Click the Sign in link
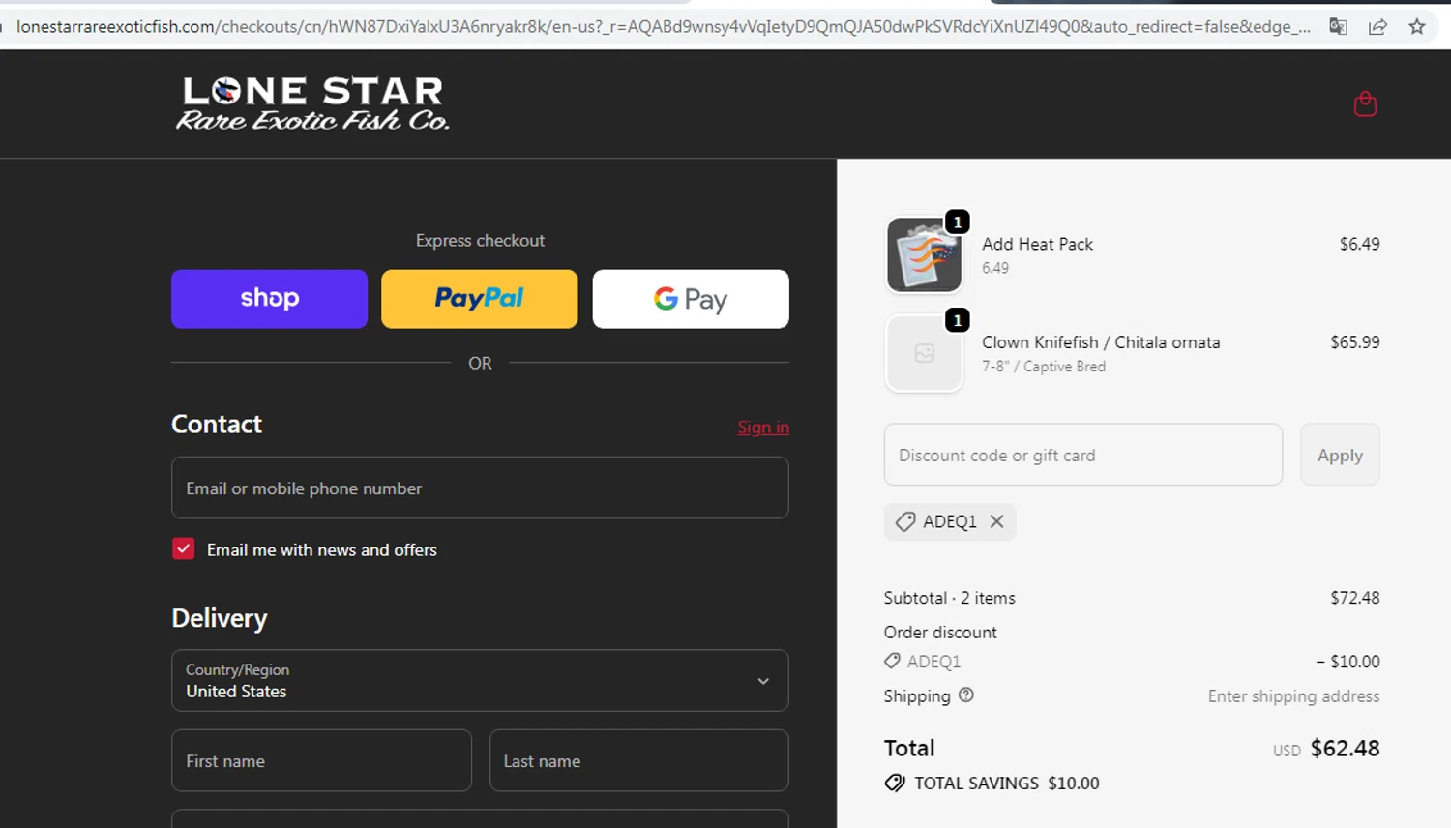This screenshot has height=828, width=1451. 763,428
